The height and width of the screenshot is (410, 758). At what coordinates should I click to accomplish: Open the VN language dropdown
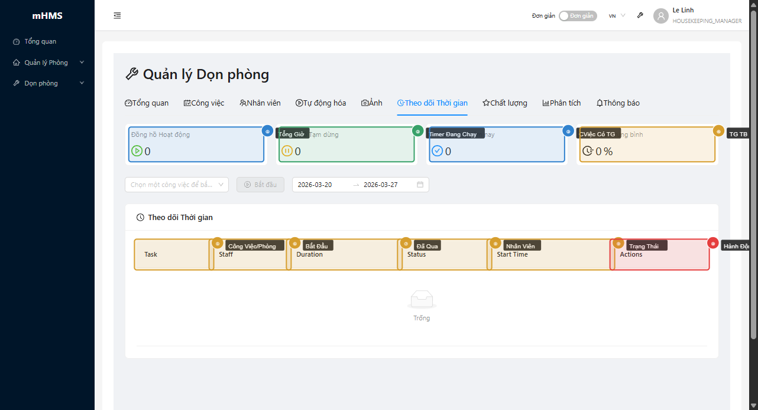(x=617, y=16)
